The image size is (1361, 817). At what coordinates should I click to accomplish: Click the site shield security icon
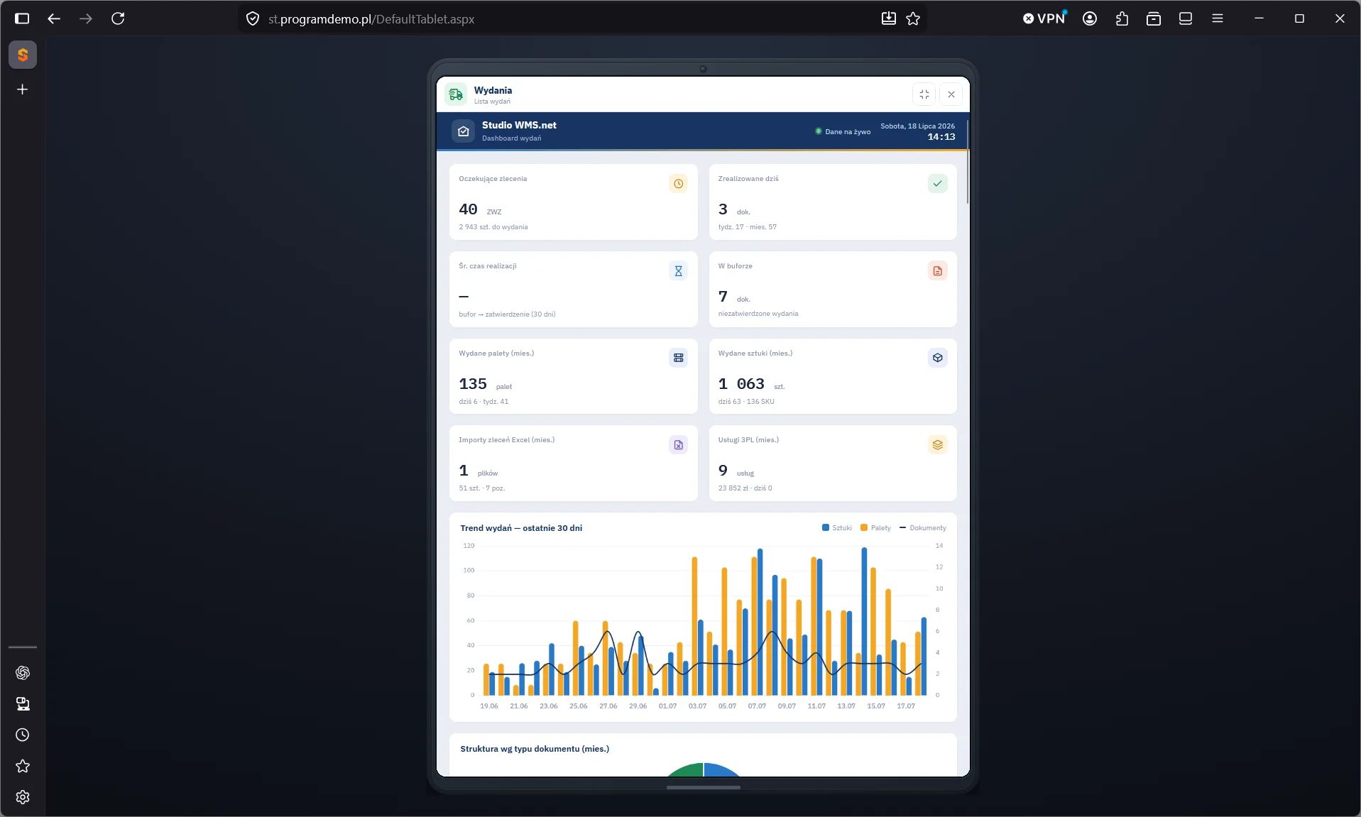tap(253, 18)
